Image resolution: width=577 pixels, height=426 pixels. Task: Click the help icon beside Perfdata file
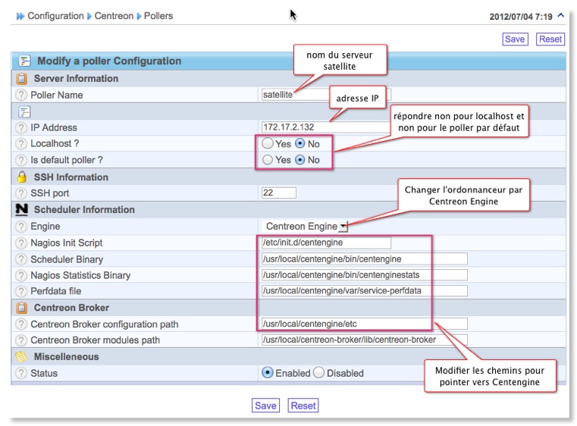[21, 291]
